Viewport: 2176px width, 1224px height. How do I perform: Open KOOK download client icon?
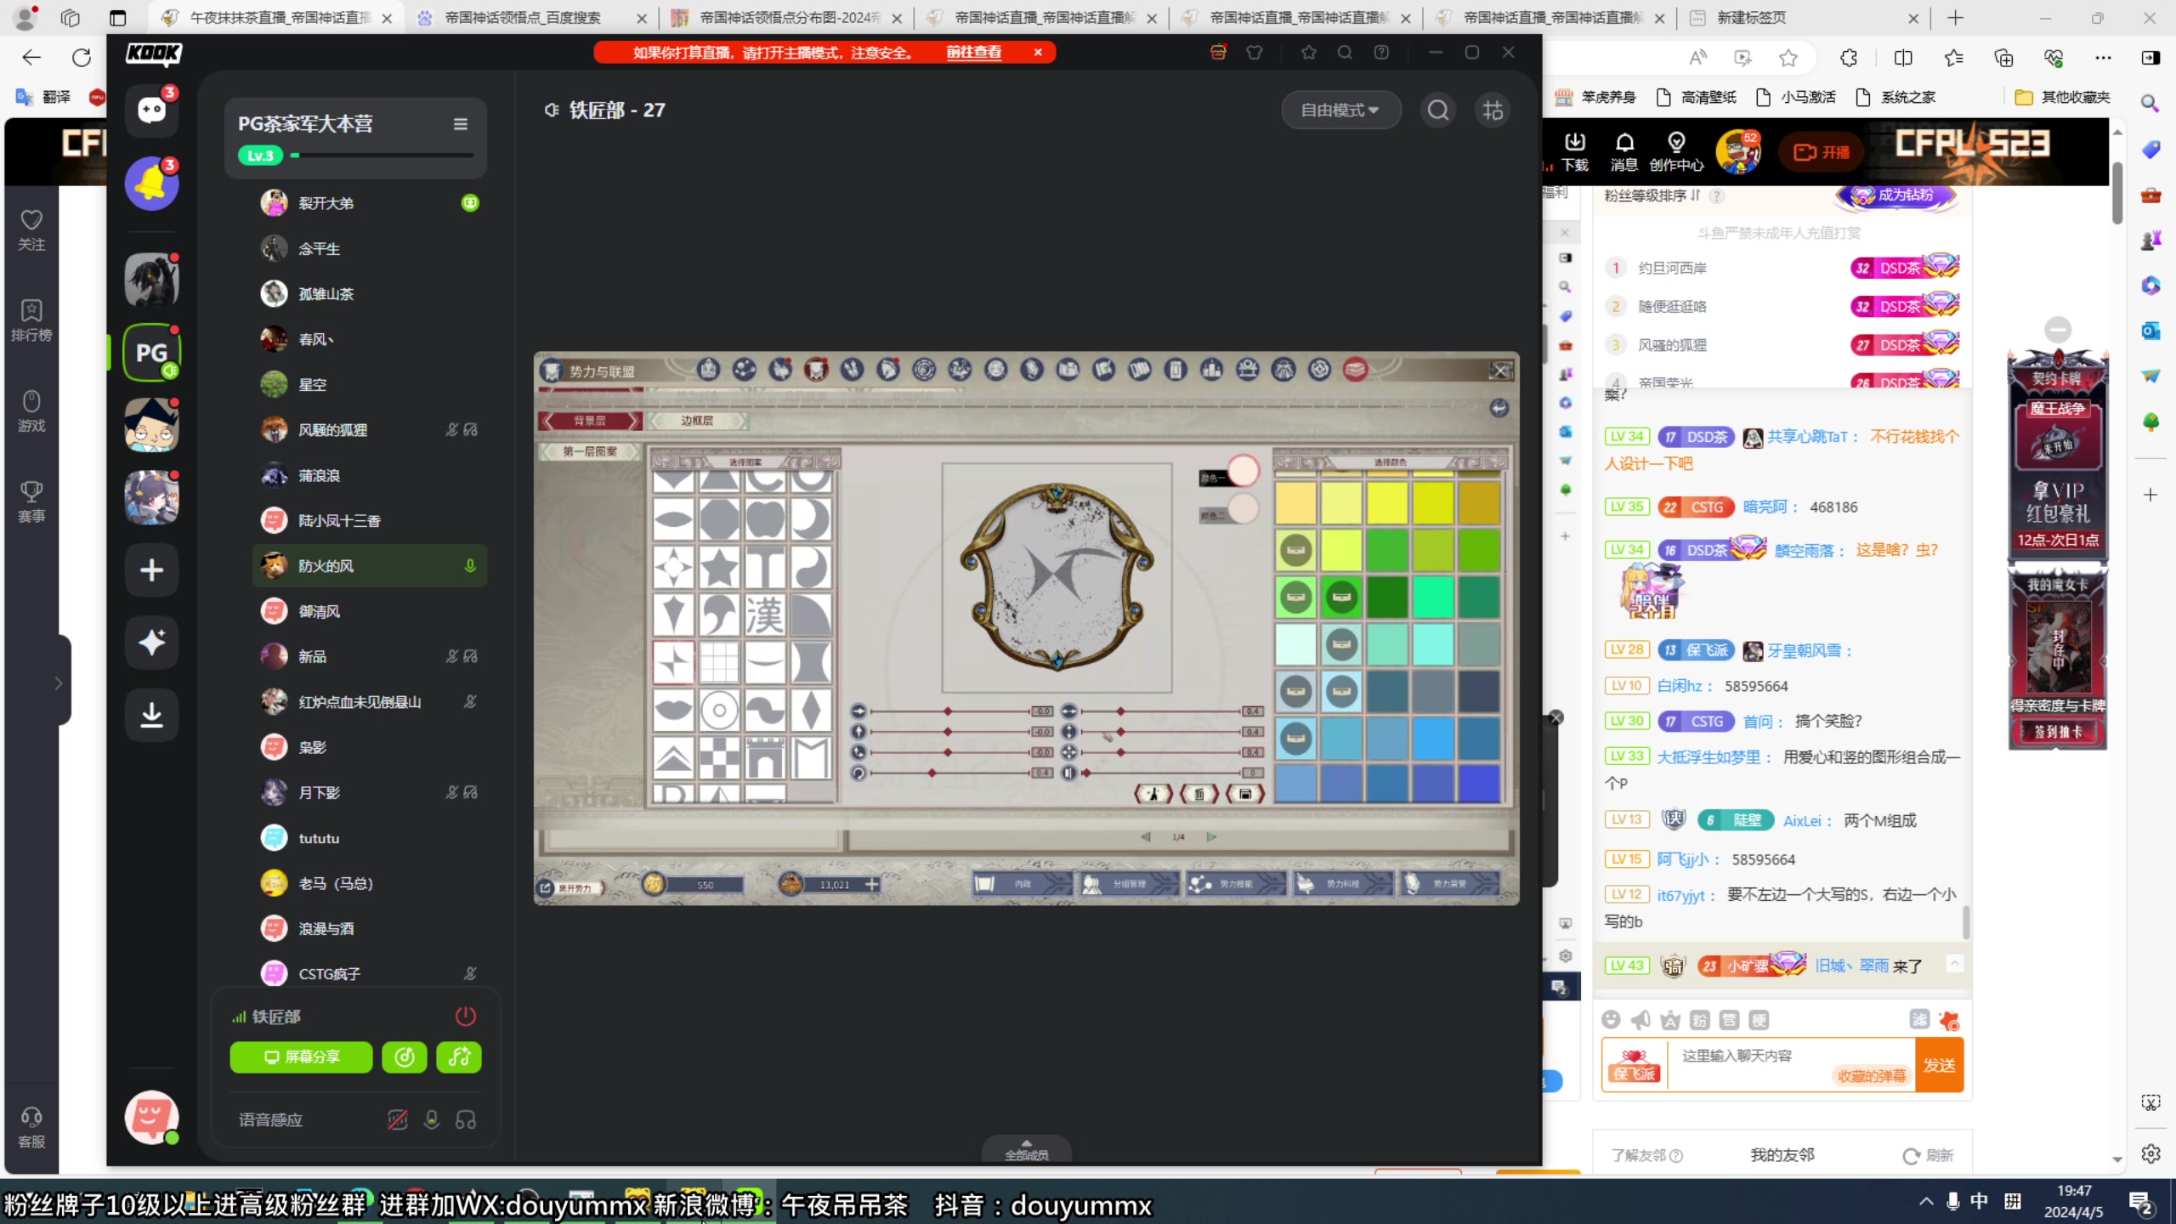[152, 715]
